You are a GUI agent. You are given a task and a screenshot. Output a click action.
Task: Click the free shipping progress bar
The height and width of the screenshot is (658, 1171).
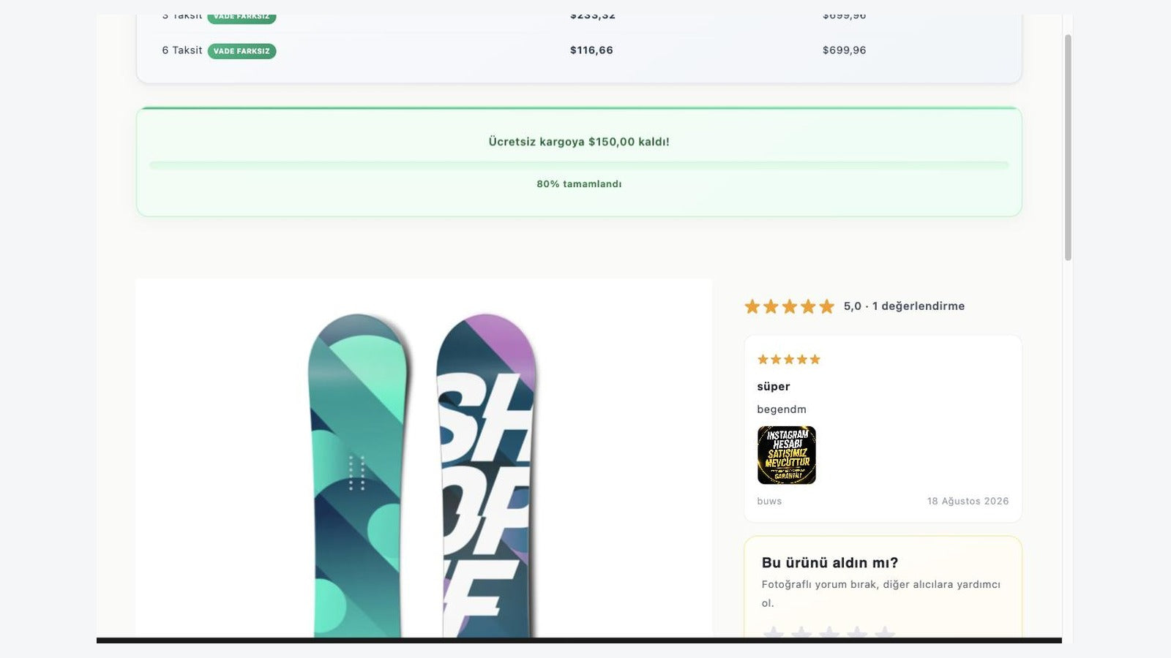579,165
